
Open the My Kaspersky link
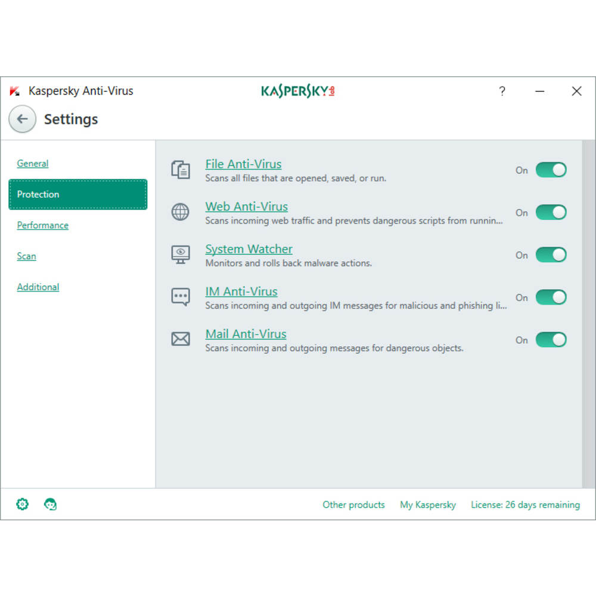[427, 504]
